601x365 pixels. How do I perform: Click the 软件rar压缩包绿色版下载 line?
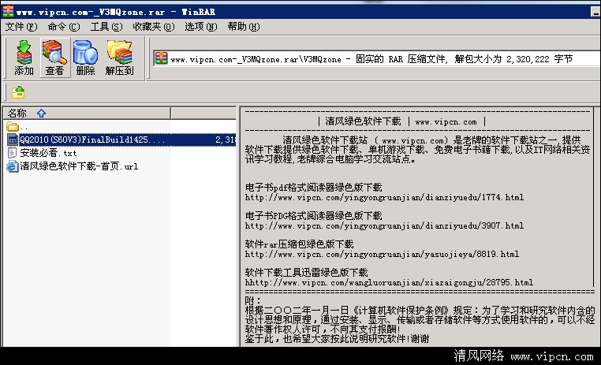300,244
